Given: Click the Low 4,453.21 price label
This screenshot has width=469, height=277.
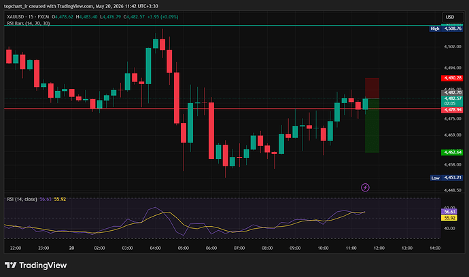Looking at the screenshot, I should coord(447,178).
